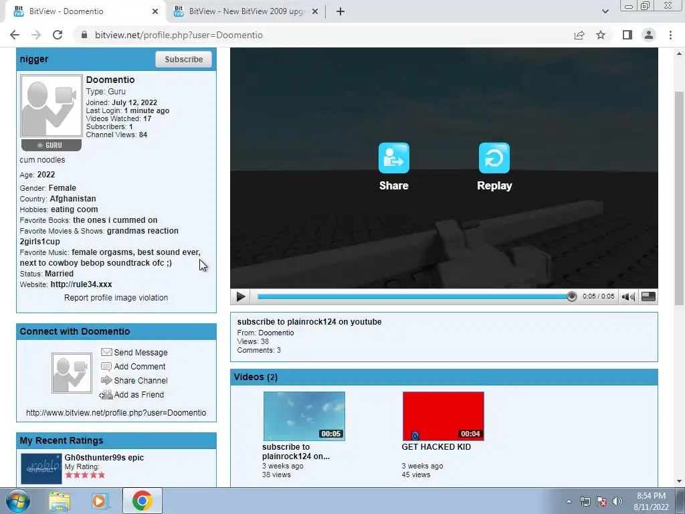Click the share this page icon
The height and width of the screenshot is (514, 685).
tap(579, 35)
